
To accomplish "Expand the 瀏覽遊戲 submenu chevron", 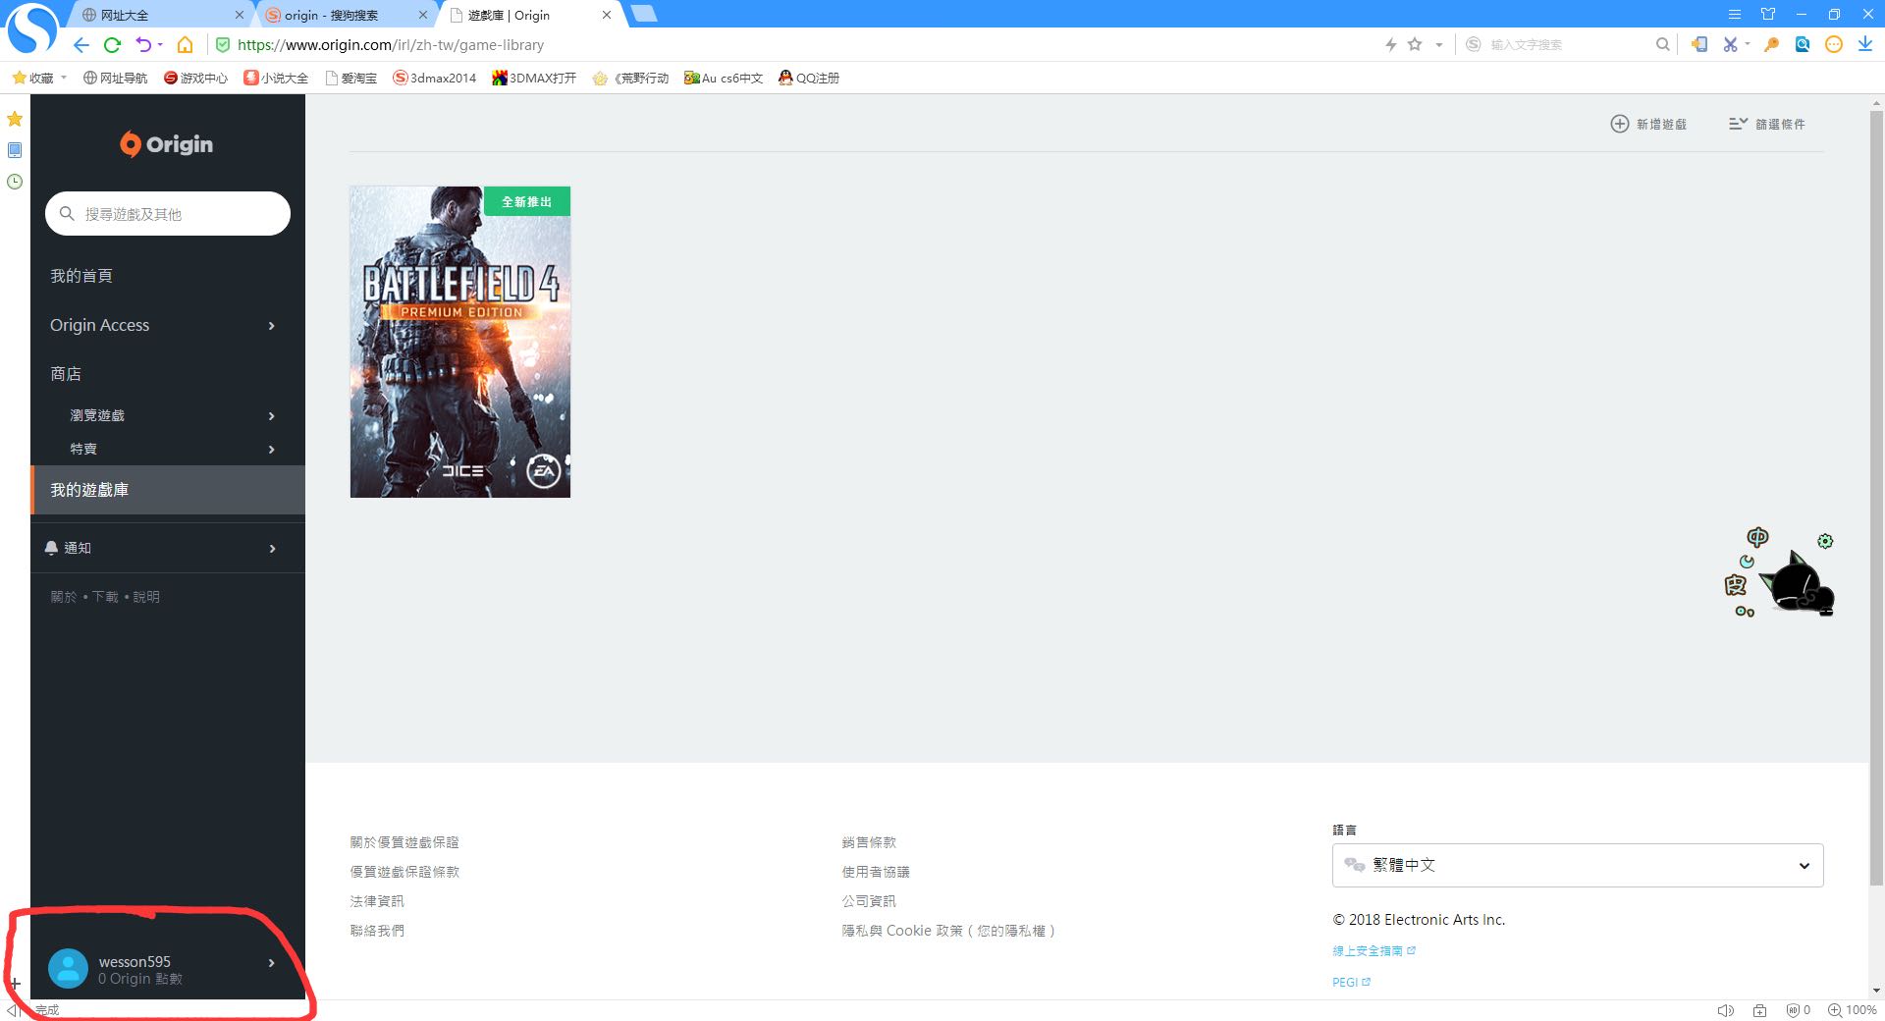I will point(272,416).
